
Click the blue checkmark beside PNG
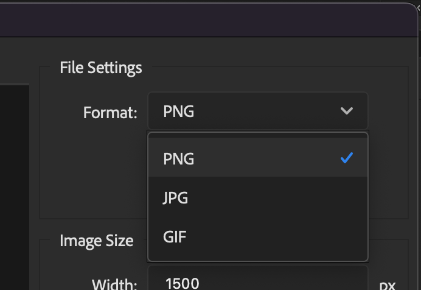pyautogui.click(x=347, y=158)
